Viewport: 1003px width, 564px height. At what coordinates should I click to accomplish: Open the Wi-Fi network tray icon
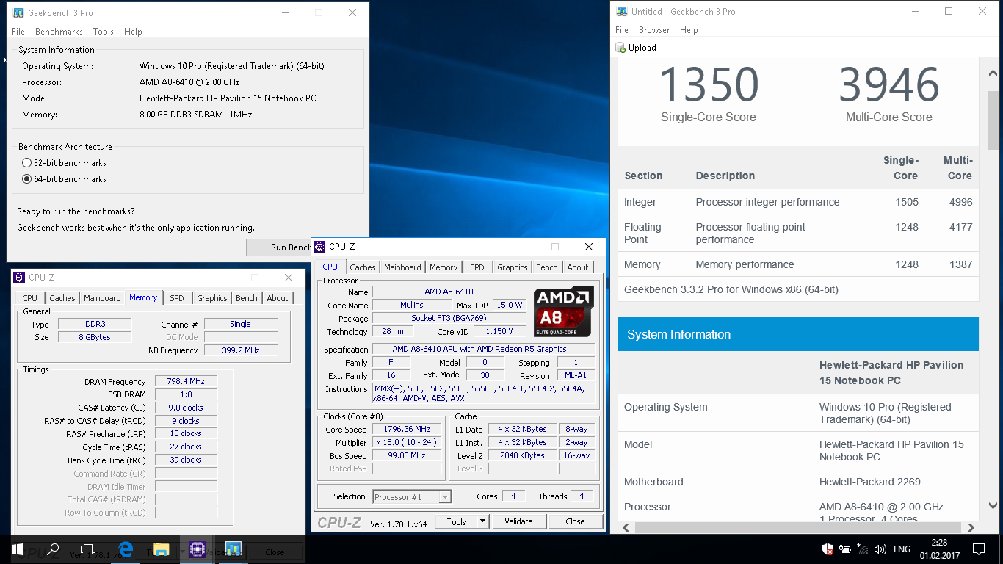click(863, 549)
